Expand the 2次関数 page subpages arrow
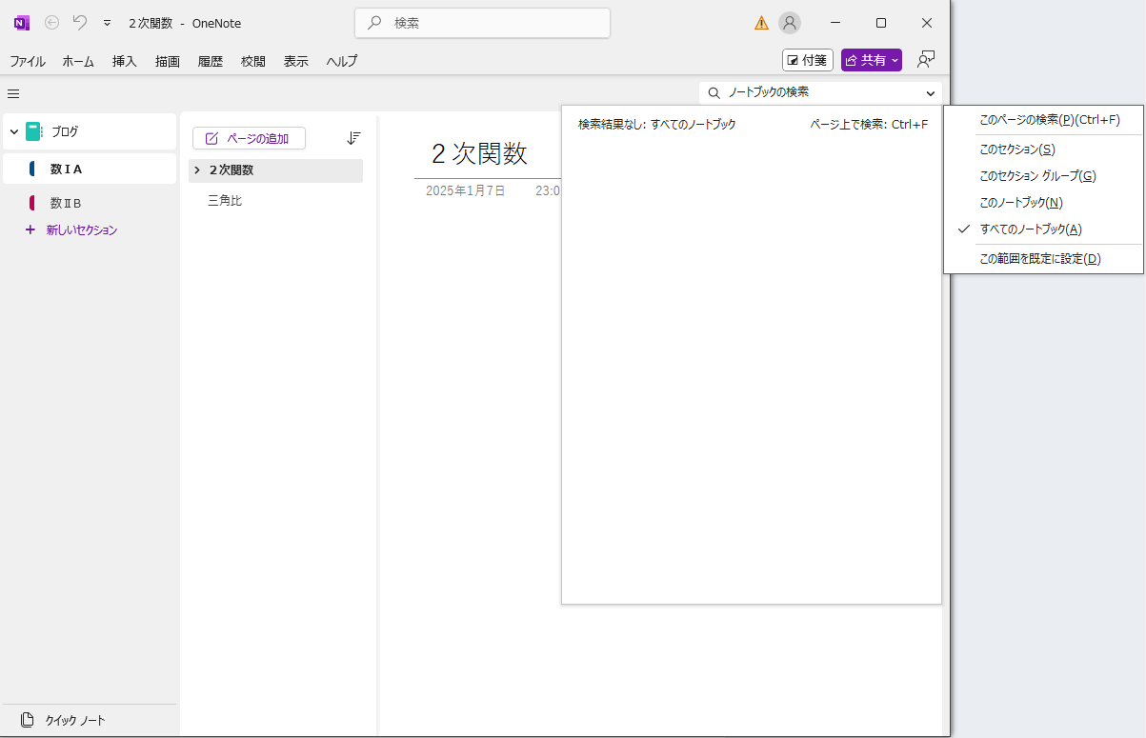This screenshot has width=1146, height=738. [x=197, y=170]
